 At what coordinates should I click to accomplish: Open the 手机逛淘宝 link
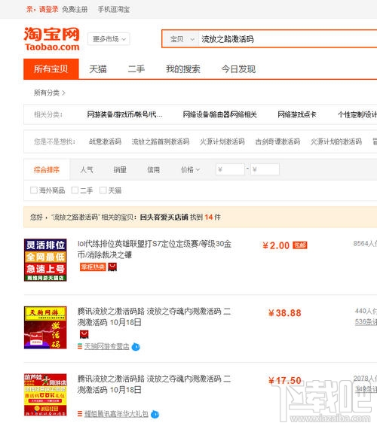click(114, 9)
